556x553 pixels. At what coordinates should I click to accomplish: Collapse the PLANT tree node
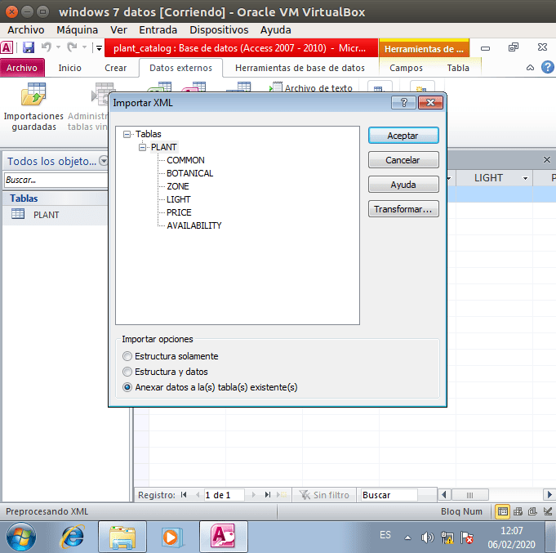[x=143, y=147]
